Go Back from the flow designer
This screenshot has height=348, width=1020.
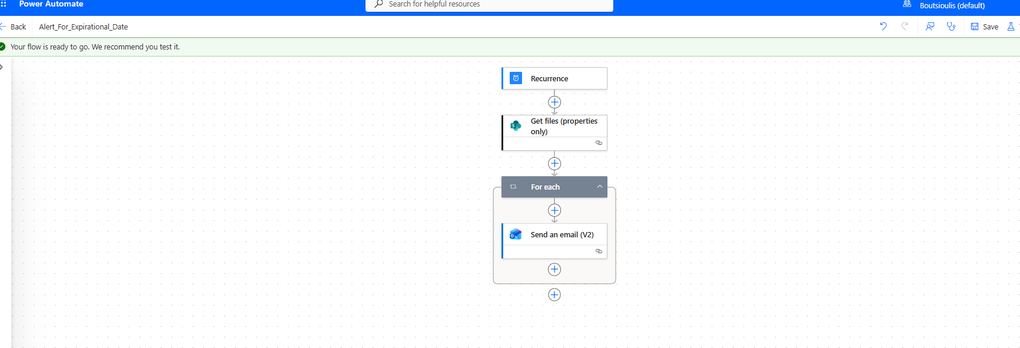[14, 26]
